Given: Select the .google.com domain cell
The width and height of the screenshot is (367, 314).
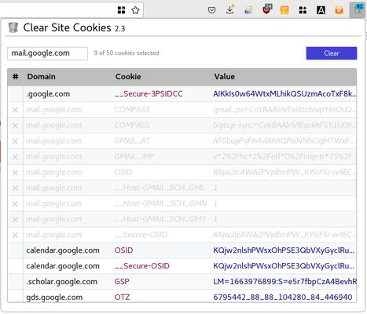Looking at the screenshot, I should coord(48,94).
